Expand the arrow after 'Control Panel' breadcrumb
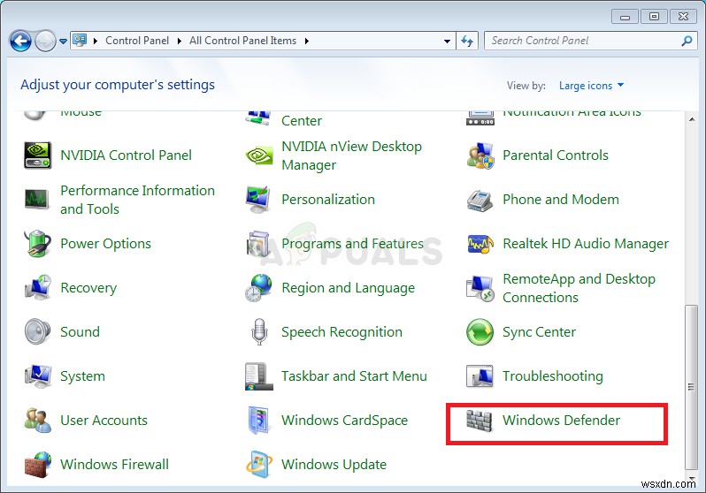 click(180, 41)
